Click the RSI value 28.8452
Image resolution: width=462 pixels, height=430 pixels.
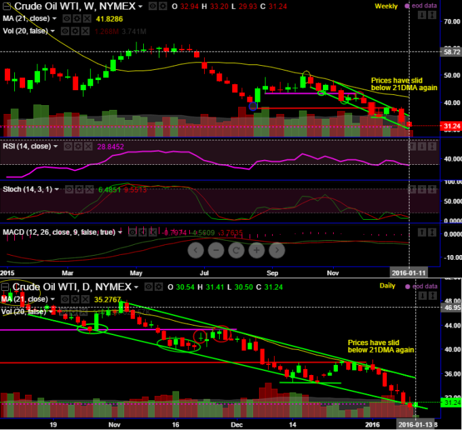pyautogui.click(x=111, y=146)
